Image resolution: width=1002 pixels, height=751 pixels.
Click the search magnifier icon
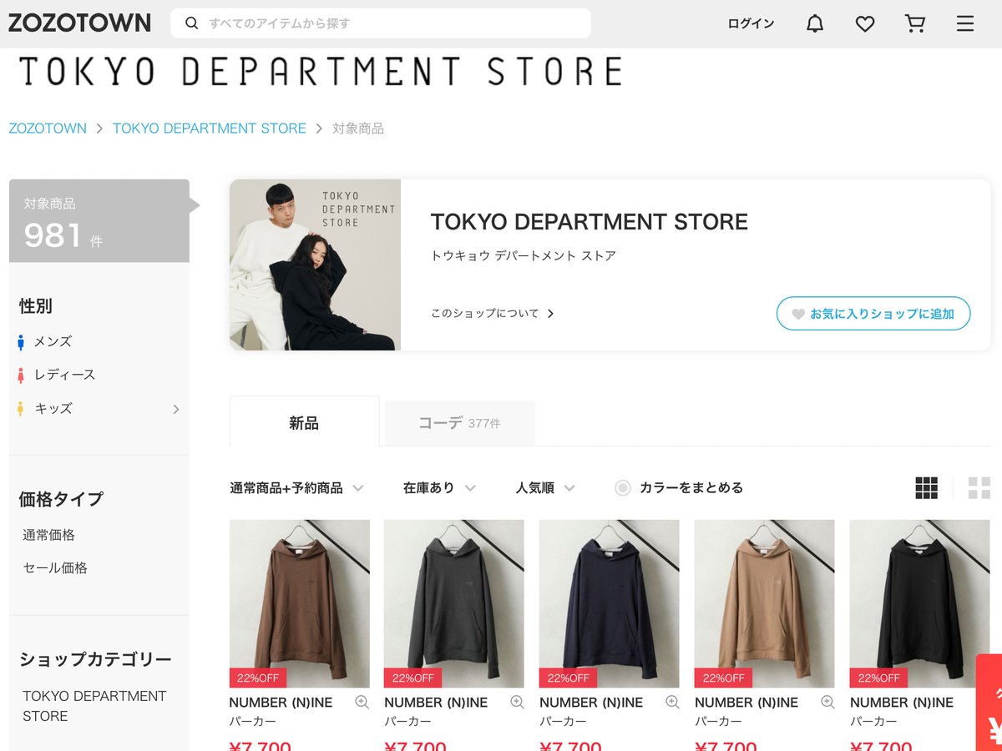coord(192,23)
